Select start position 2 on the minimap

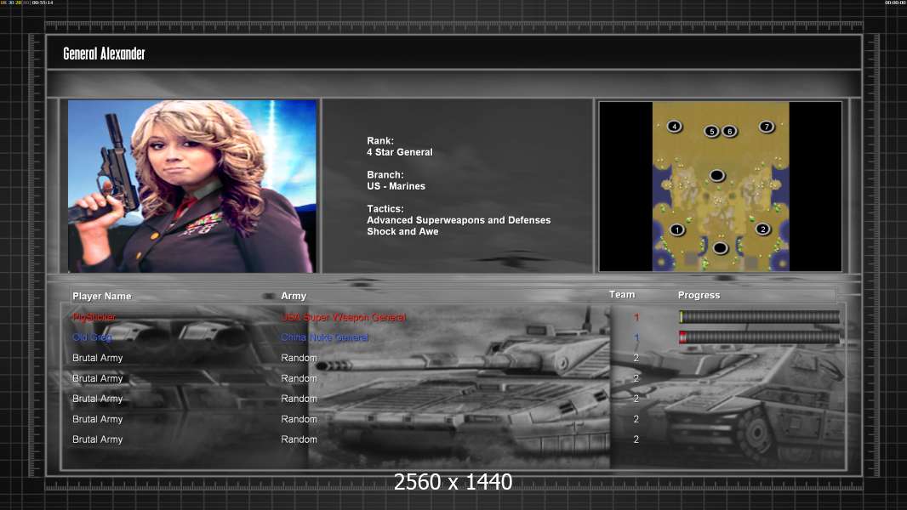tap(763, 229)
